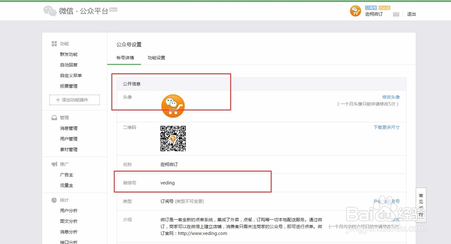Screen dimensions: 451x244
Task: Click the 修改头像 link
Action: point(391,97)
